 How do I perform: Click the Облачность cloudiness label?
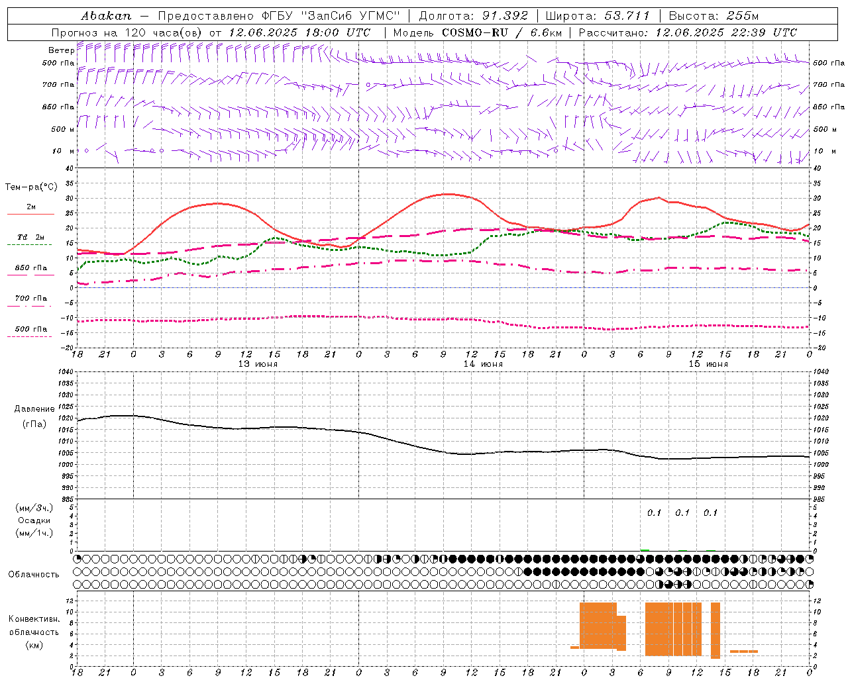pos(34,575)
